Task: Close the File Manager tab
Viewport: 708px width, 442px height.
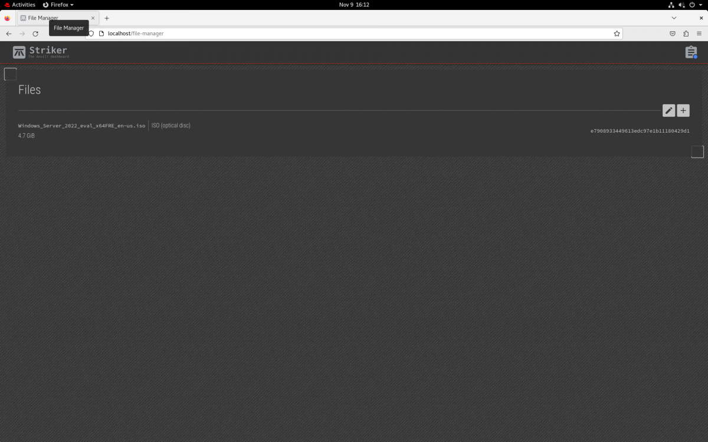Action: pyautogui.click(x=93, y=18)
